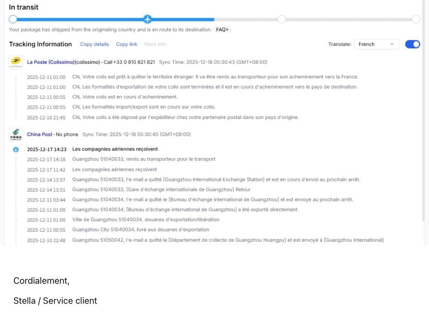Click the Copy details link
Image resolution: width=429 pixels, height=335 pixels.
coord(95,44)
